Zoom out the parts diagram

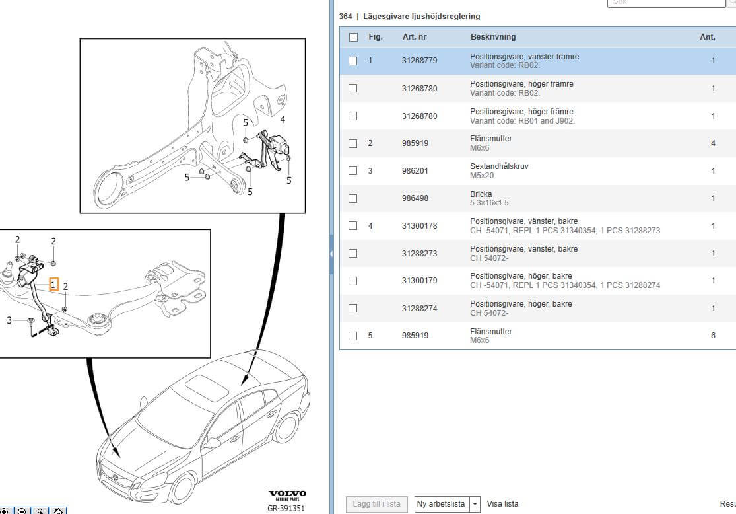[x=22, y=511]
